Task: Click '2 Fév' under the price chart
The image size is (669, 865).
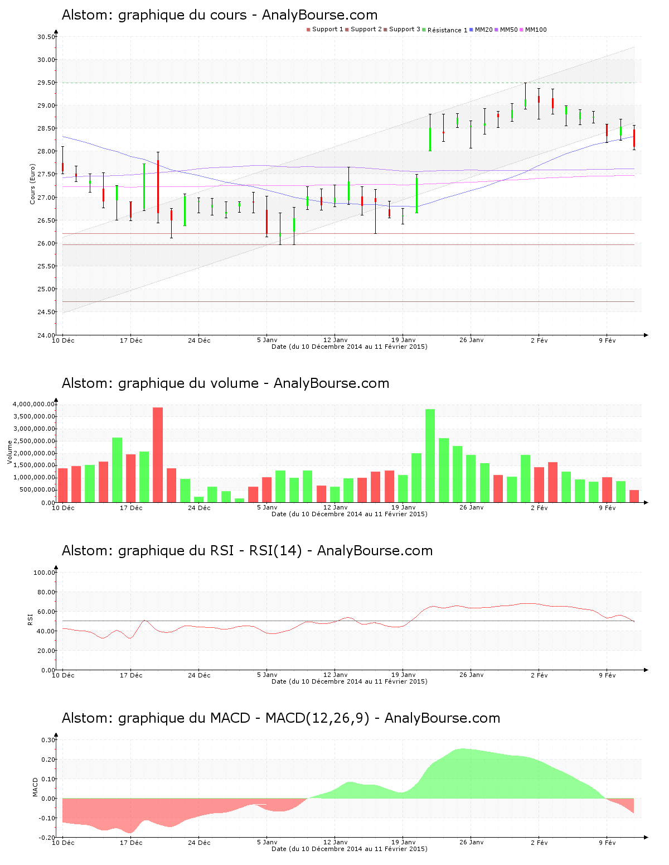Action: click(539, 340)
